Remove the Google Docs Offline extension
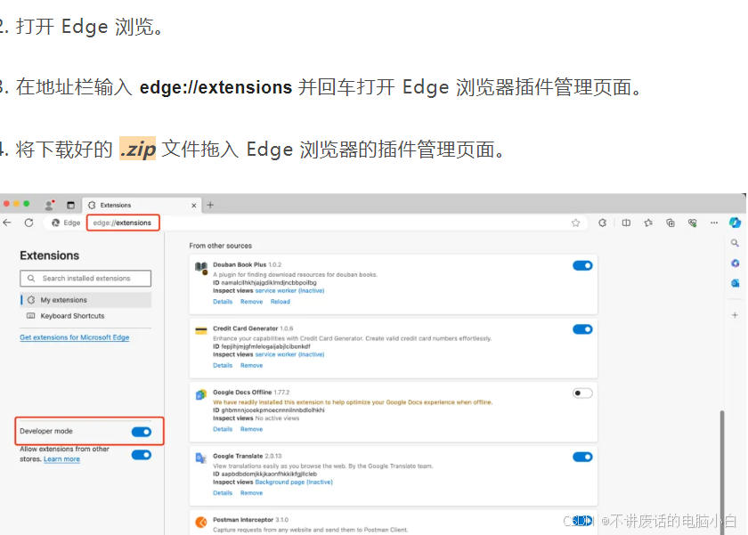748x535 pixels. (x=251, y=430)
